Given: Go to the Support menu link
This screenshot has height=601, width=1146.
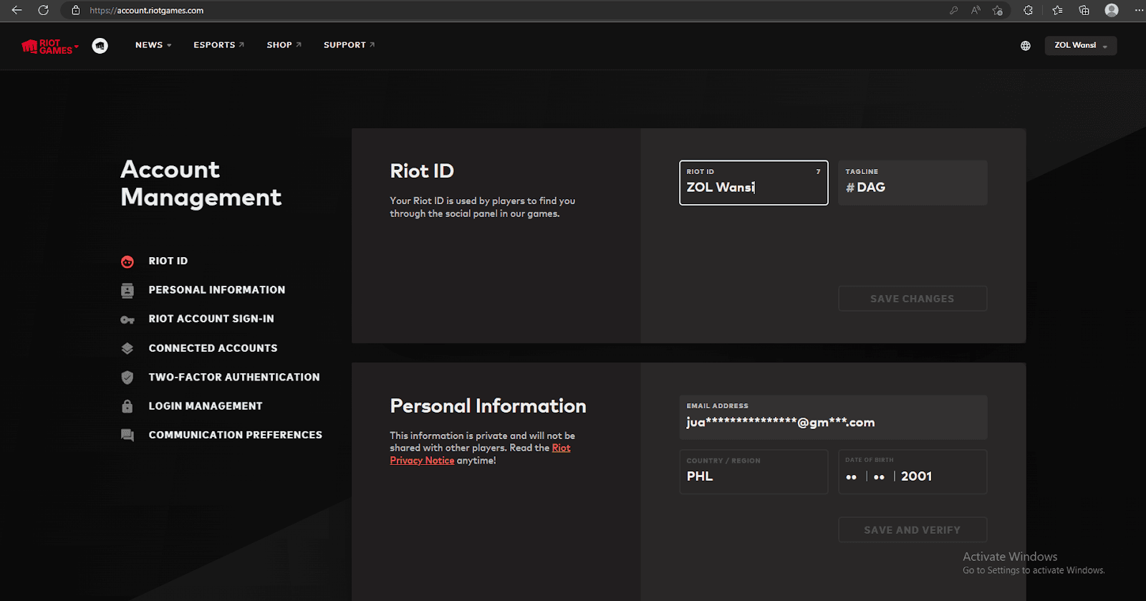Looking at the screenshot, I should pos(349,45).
